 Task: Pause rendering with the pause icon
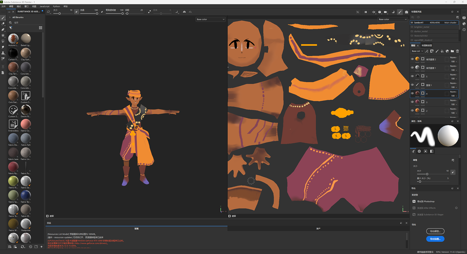(x=366, y=12)
